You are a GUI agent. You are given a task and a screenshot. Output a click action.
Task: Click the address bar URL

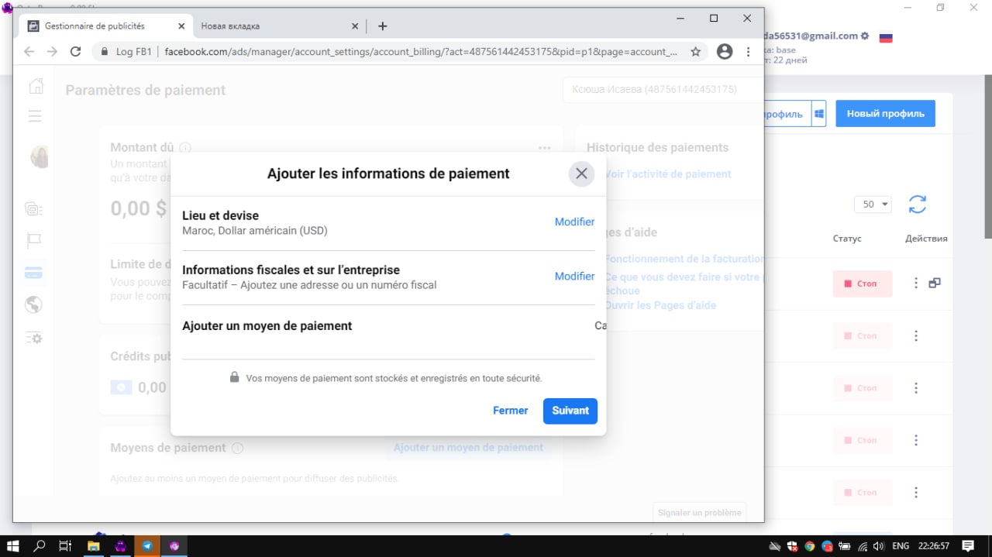point(421,52)
